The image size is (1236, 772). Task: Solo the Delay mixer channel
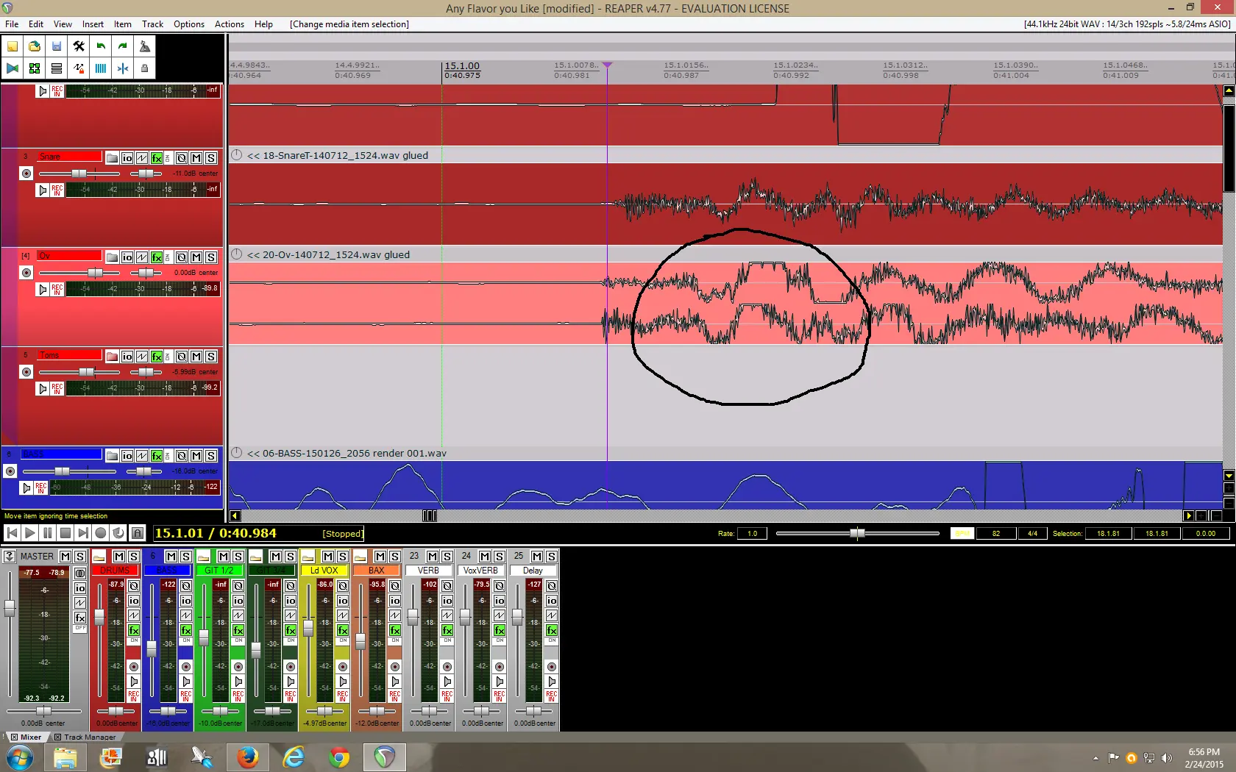tap(551, 557)
